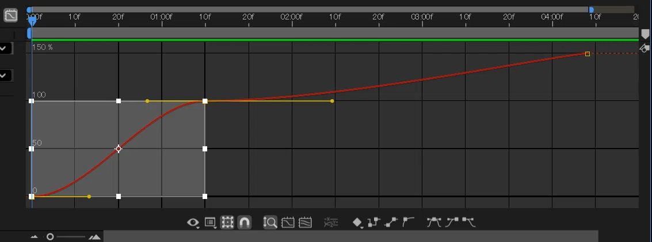Click the transform box left-middle handle
Image resolution: width=652 pixels, height=242 pixels.
31,149
